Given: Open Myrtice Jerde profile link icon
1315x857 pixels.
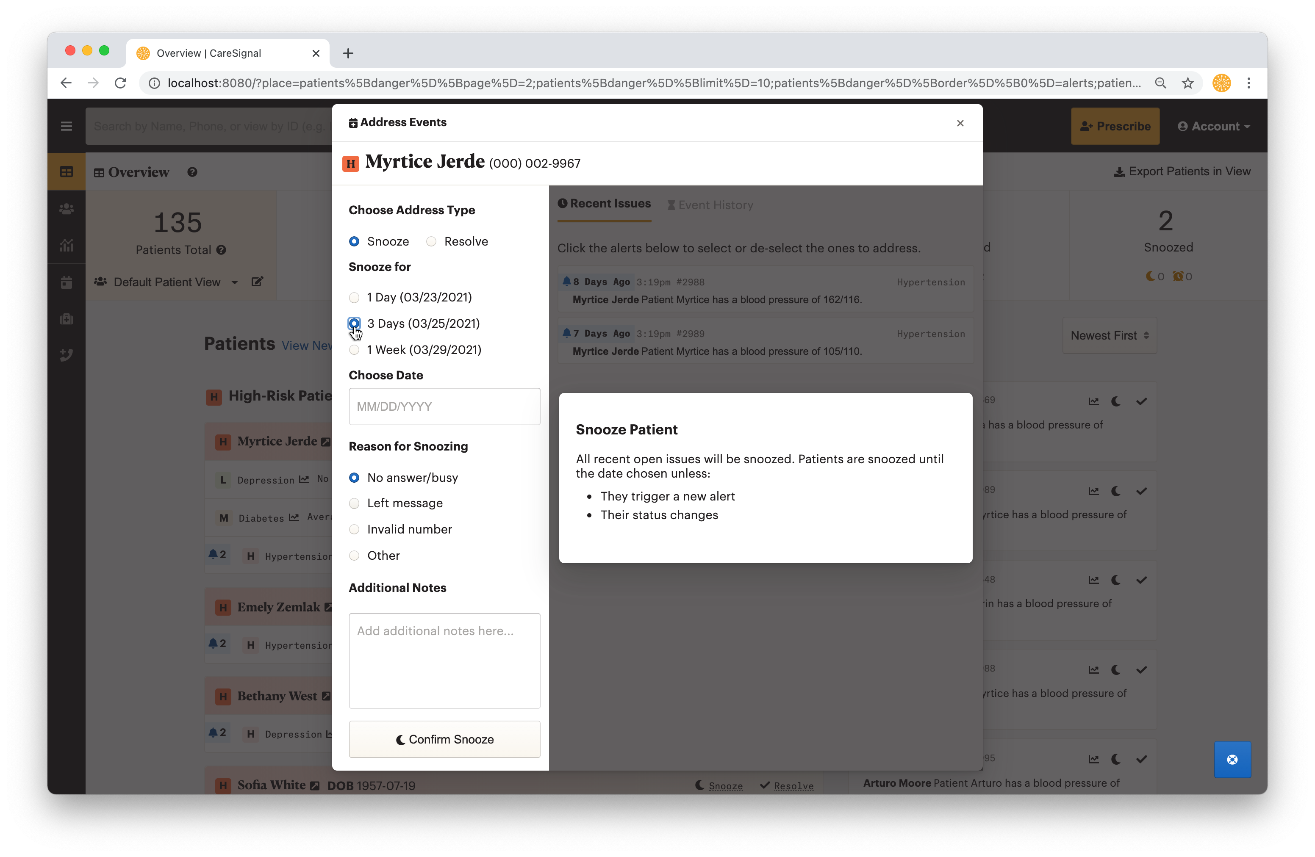Looking at the screenshot, I should (325, 442).
